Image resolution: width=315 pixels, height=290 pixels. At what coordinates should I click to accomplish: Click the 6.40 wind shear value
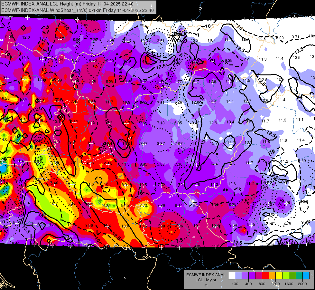pyautogui.click(x=54, y=183)
